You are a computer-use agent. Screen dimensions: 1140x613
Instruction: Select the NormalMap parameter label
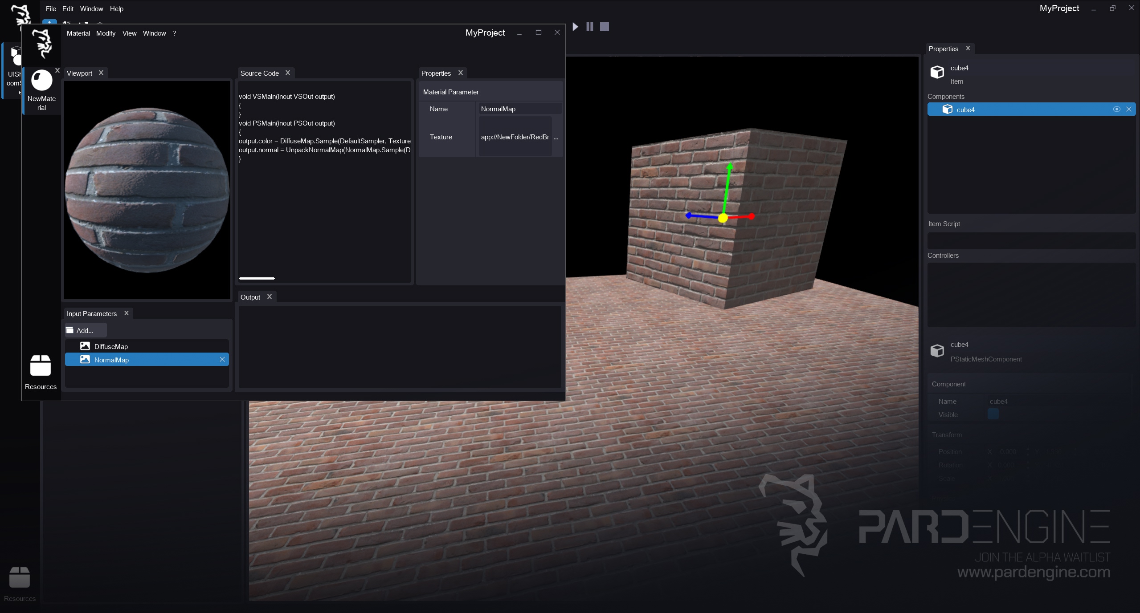click(x=111, y=360)
